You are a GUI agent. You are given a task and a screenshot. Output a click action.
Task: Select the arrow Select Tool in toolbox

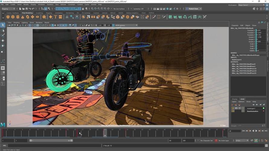(3, 25)
